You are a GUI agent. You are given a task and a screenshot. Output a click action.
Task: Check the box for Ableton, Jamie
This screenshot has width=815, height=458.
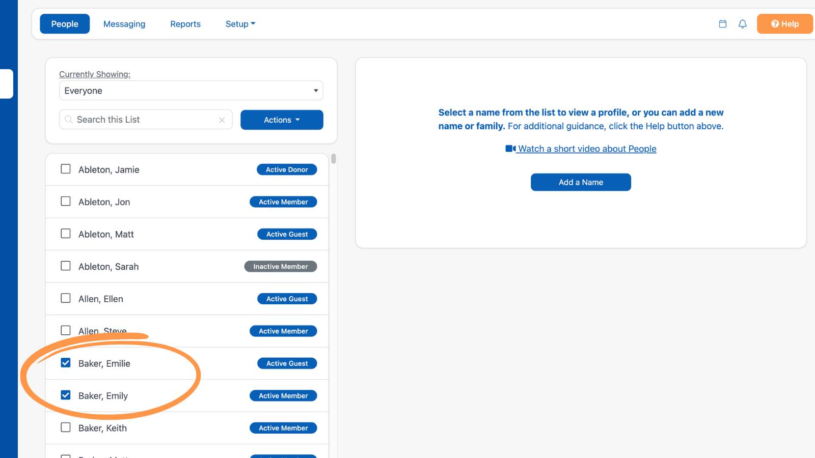point(66,169)
